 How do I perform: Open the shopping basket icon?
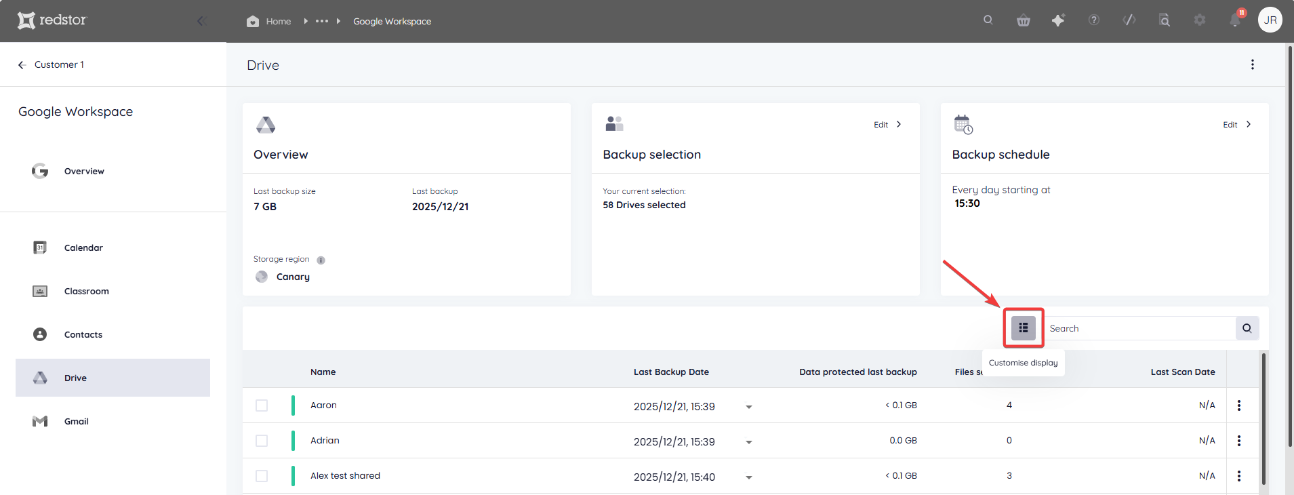tap(1024, 20)
